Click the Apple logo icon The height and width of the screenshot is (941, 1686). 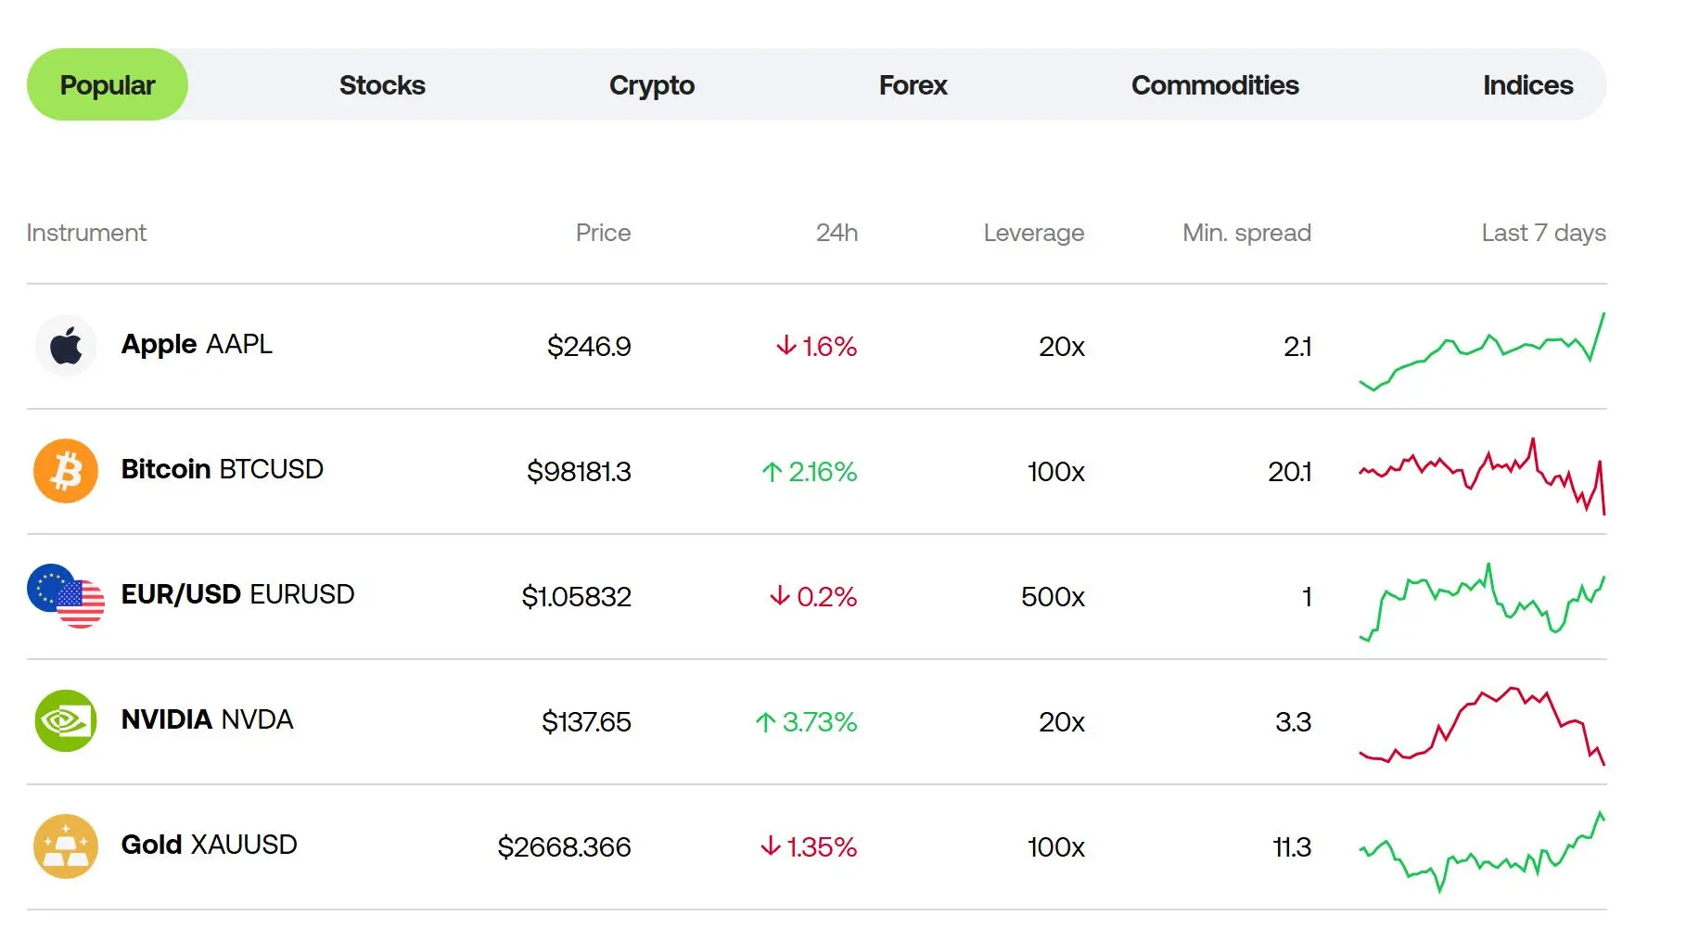click(x=66, y=346)
